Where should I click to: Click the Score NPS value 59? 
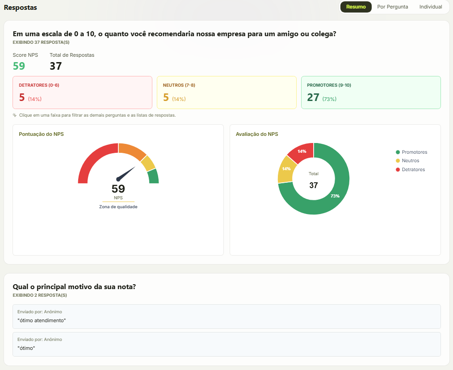pos(19,66)
